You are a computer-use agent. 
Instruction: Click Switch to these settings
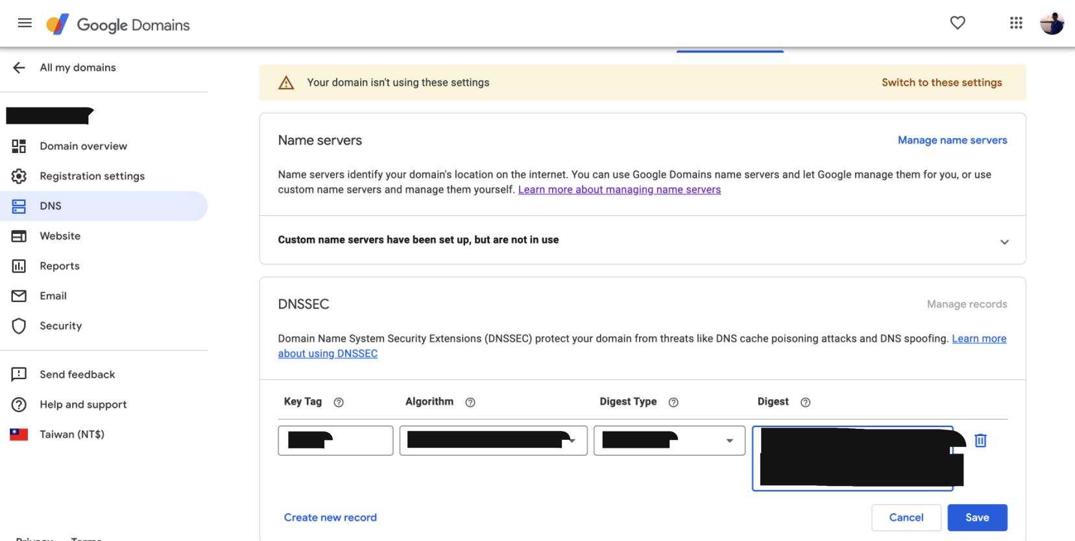coord(941,82)
